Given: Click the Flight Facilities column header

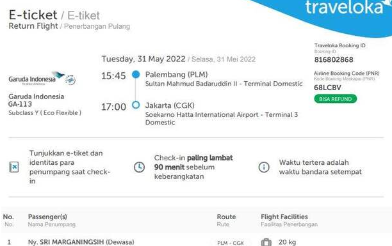Looking at the screenshot, I should (284, 217).
